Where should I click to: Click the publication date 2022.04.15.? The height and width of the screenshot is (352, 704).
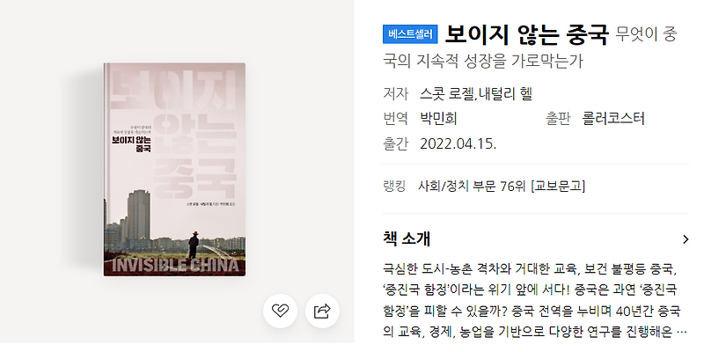pos(458,144)
